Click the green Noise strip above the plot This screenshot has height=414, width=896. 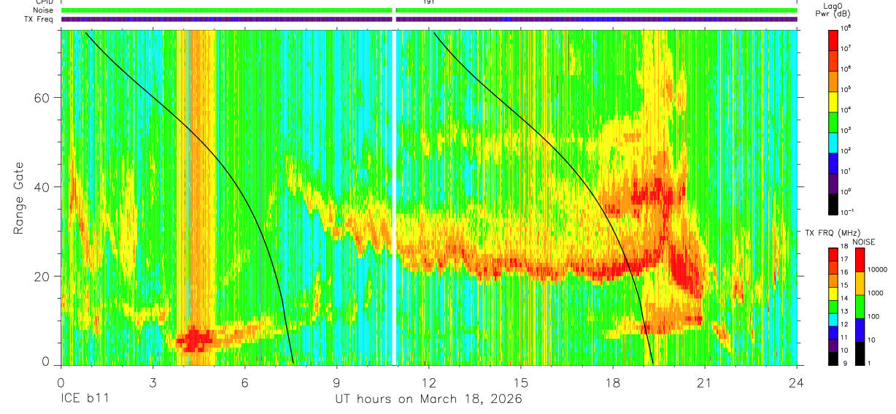[429, 11]
